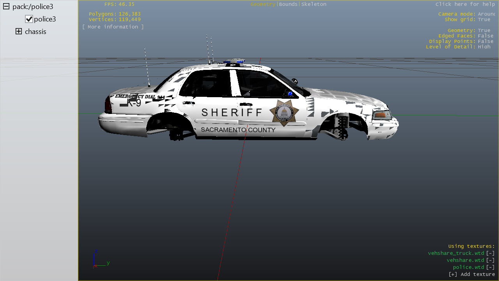Image resolution: width=499 pixels, height=281 pixels.
Task: Click the [+] Add texture button
Action: point(472,274)
